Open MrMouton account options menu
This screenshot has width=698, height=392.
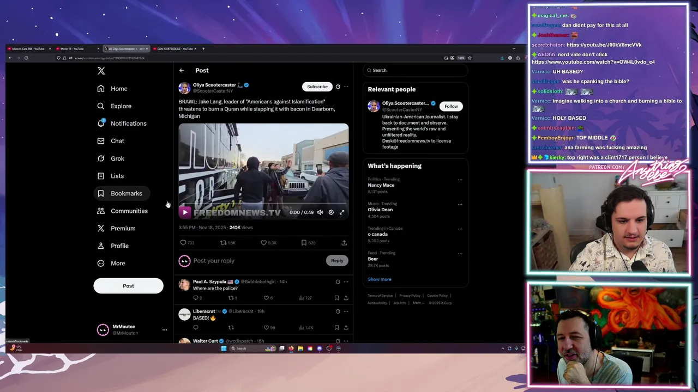click(164, 330)
